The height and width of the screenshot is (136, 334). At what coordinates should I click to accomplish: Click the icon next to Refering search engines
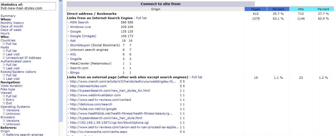[4, 135]
